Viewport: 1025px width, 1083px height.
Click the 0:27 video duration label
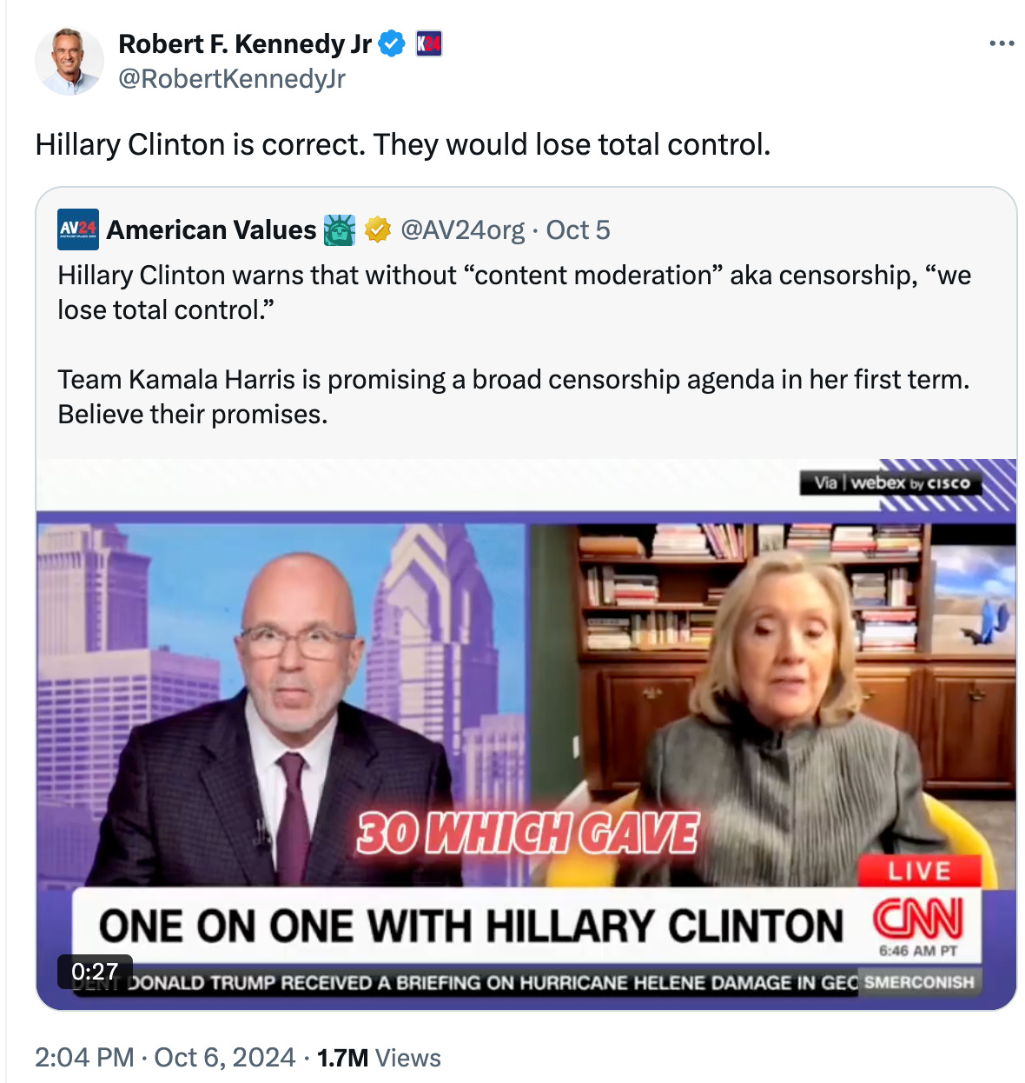point(95,972)
